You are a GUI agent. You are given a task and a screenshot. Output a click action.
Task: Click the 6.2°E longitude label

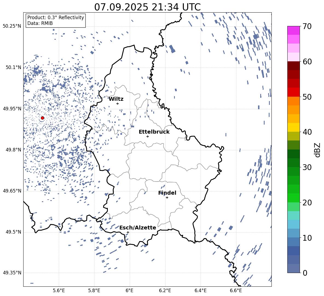(x=165, y=291)
